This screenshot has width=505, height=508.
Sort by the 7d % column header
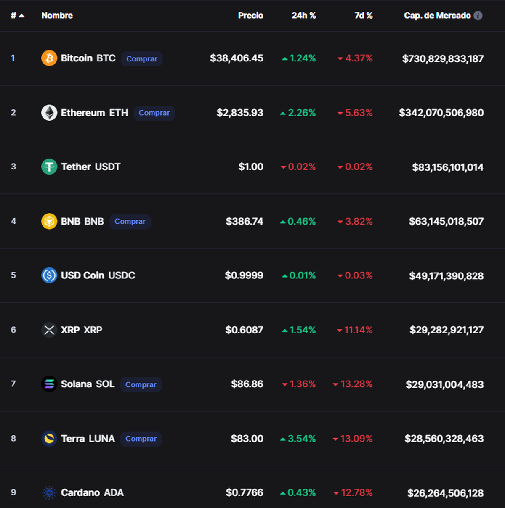tap(363, 16)
